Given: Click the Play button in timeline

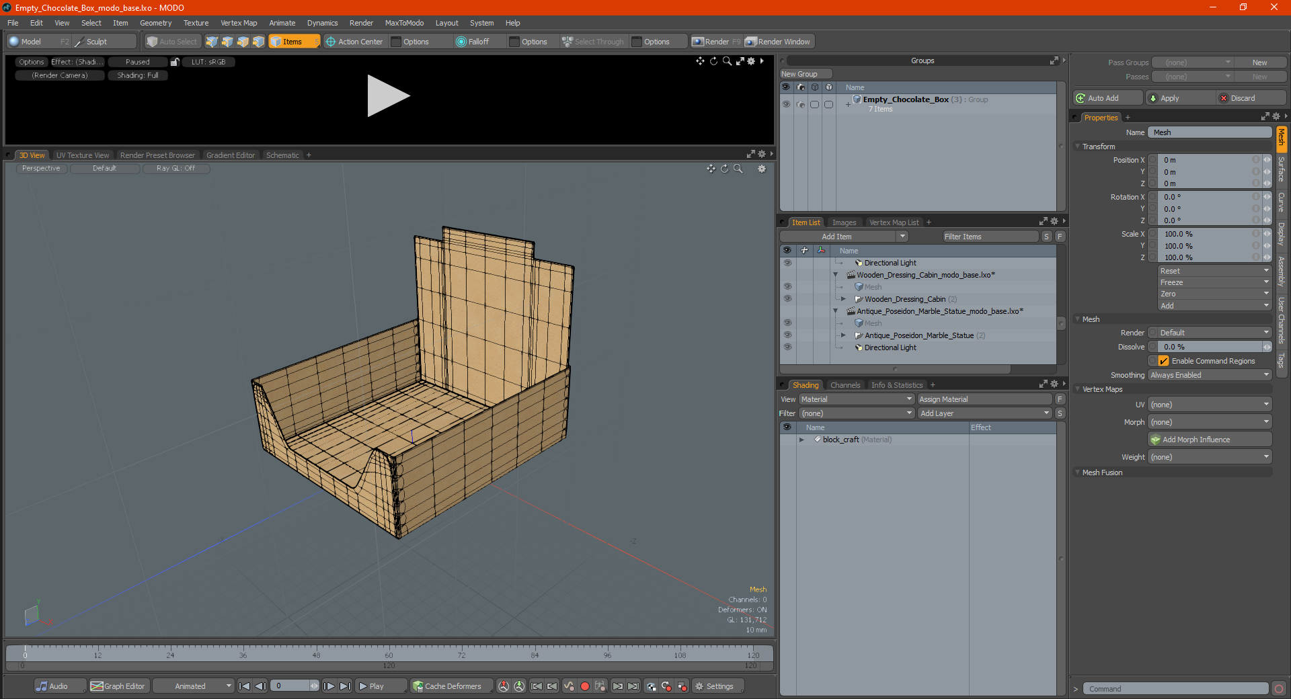Looking at the screenshot, I should (380, 686).
